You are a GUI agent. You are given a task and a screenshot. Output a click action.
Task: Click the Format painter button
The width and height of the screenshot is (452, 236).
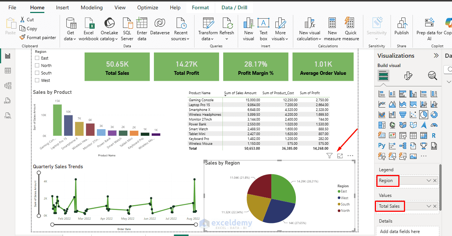[x=38, y=37]
